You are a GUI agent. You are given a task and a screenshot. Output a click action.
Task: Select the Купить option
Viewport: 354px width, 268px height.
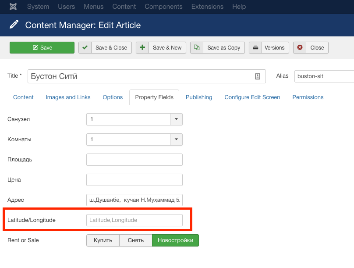pyautogui.click(x=103, y=240)
